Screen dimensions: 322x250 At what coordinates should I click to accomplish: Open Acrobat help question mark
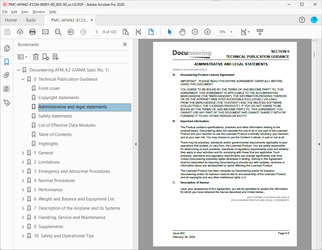(302, 20)
